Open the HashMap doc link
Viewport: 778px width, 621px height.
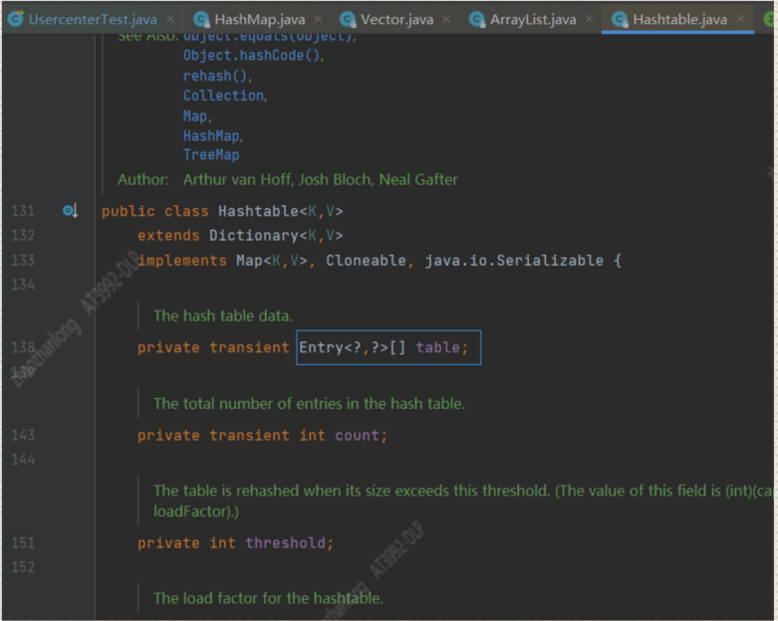pyautogui.click(x=212, y=135)
